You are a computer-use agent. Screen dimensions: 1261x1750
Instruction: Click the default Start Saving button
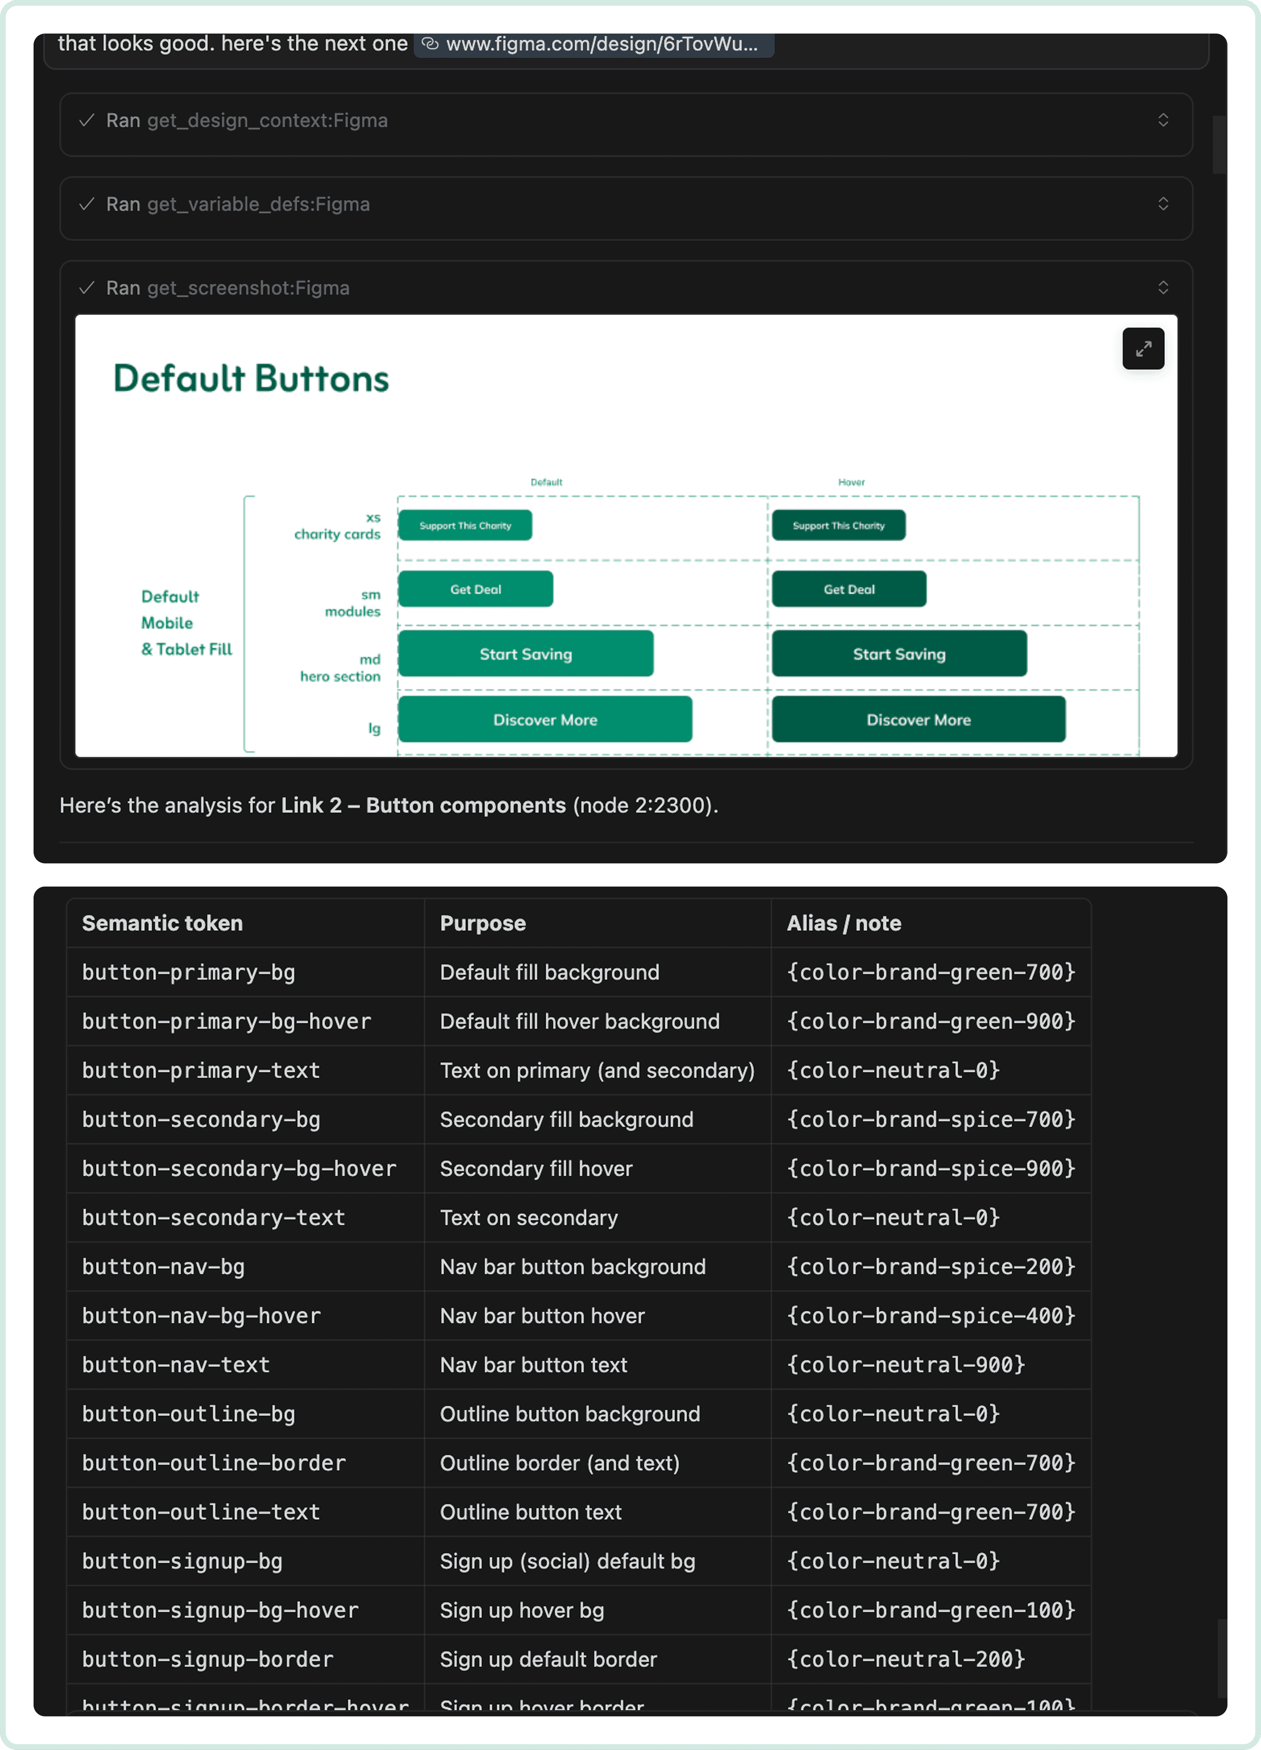pyautogui.click(x=526, y=654)
